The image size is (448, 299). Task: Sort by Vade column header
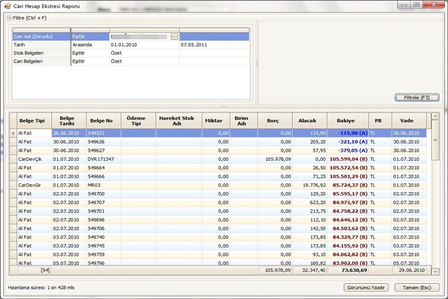[x=409, y=121]
